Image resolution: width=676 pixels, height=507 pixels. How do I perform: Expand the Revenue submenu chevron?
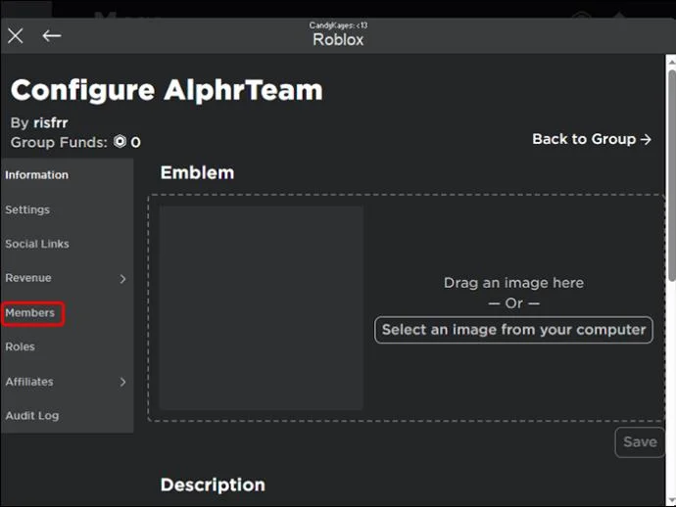point(122,279)
